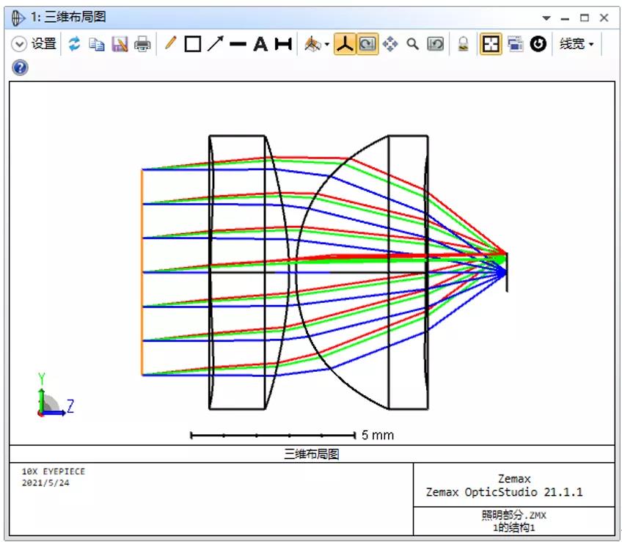Select the H dimension measure tool
The height and width of the screenshot is (542, 622).
(x=283, y=44)
